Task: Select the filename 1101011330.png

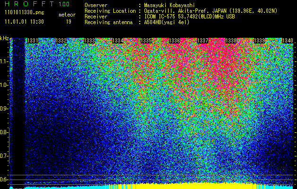Action: [x=25, y=13]
